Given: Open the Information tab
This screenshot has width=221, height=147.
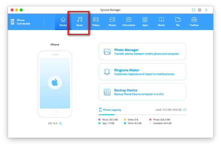Looking at the screenshot, I should 128,22.
